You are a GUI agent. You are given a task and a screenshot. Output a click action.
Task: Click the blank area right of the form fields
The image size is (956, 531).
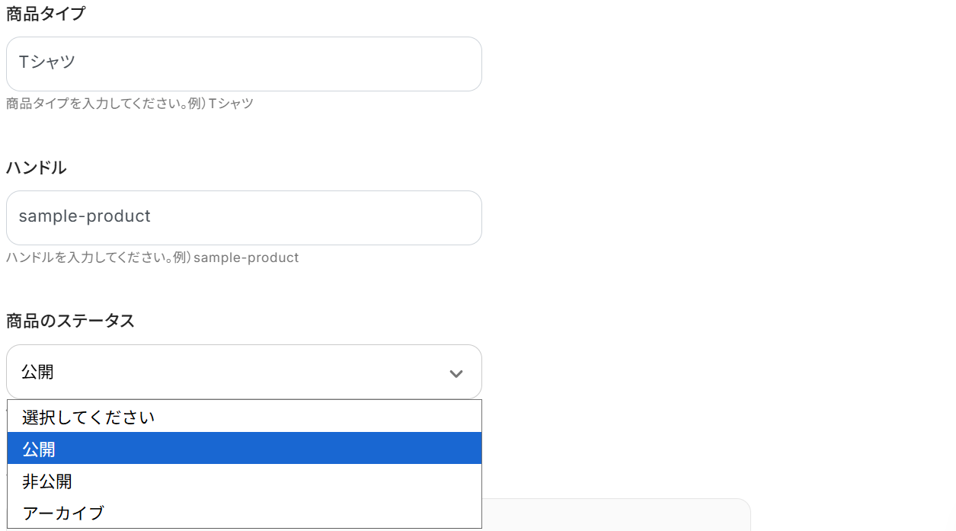point(716,229)
